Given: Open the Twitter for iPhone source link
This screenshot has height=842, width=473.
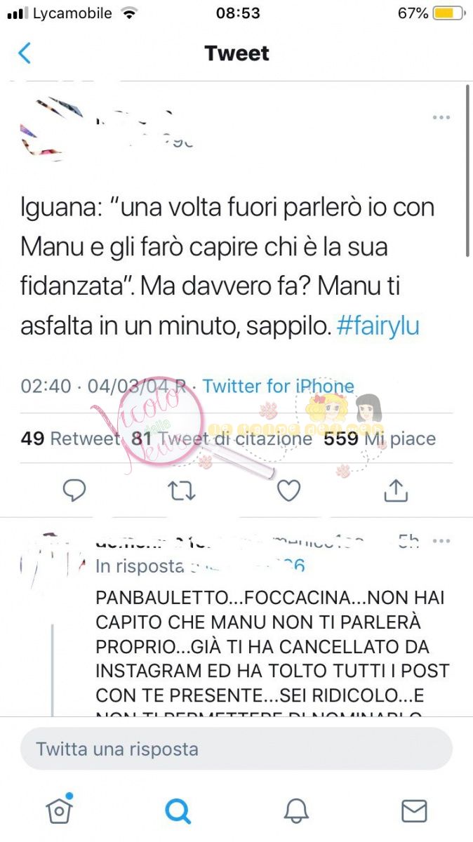Looking at the screenshot, I should click(x=278, y=386).
